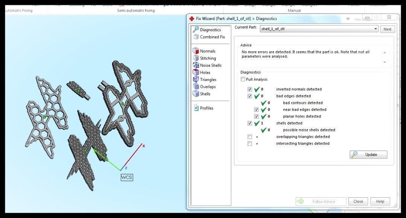Open the Holes fixing icon

click(196, 72)
